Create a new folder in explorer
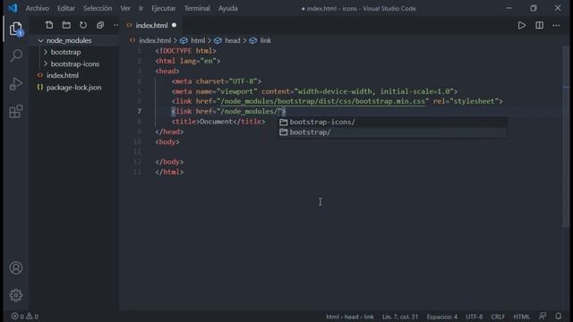573x322 pixels. click(x=66, y=25)
